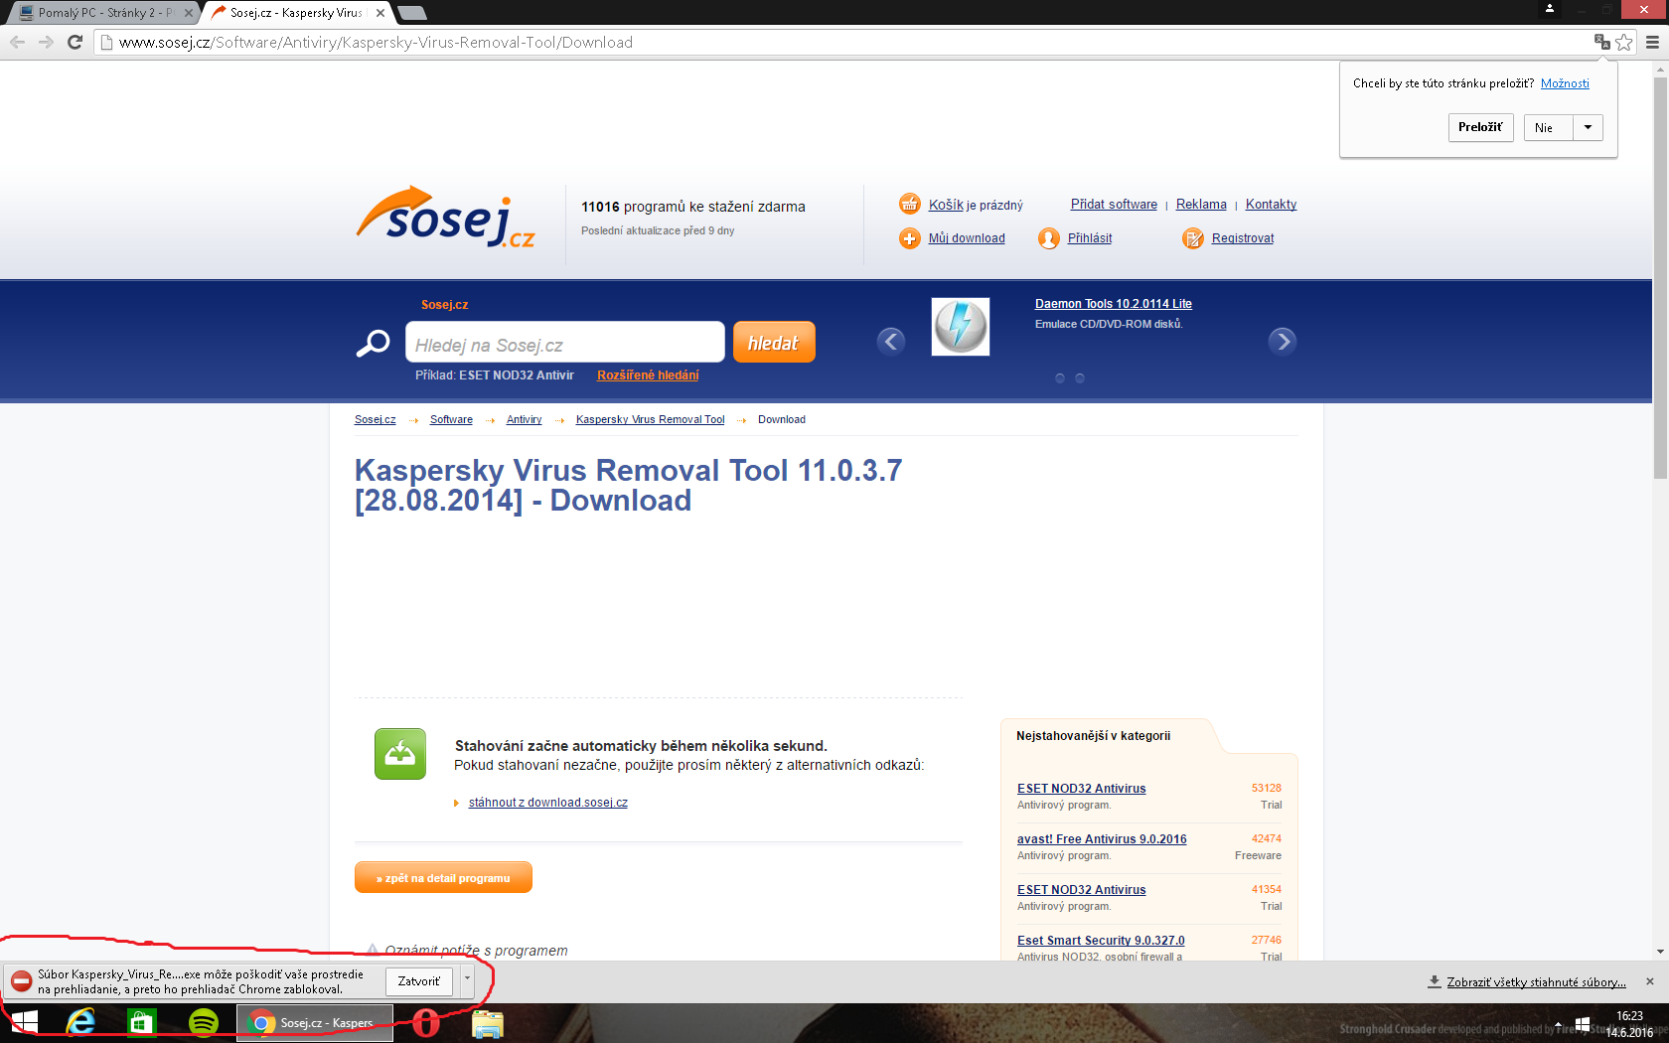Screen dimensions: 1669x1043
Task: Click the Registrovat link
Action: [x=1243, y=238]
